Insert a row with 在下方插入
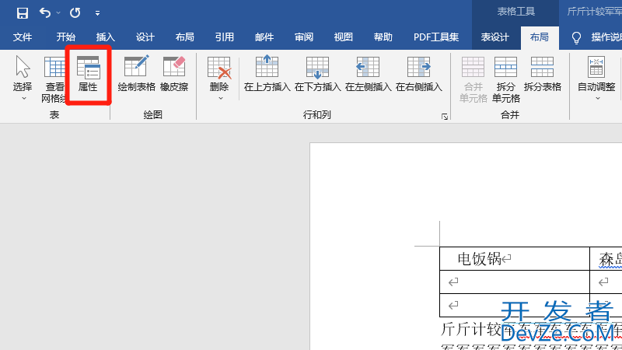This screenshot has width=622, height=350. coord(318,74)
